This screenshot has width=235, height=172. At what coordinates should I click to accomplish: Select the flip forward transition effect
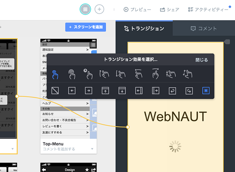pyautogui.click(x=189, y=91)
